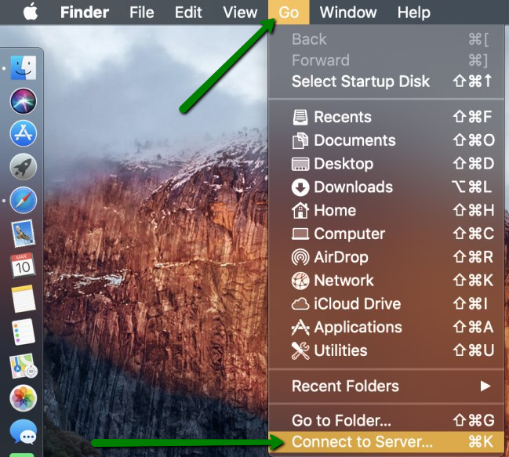
Task: Open Calendar showing MAR 10
Action: 23,266
